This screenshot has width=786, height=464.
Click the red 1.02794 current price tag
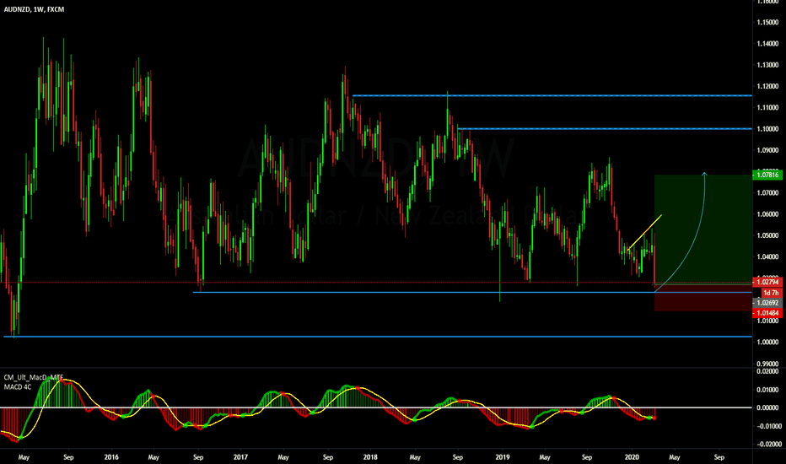click(767, 283)
